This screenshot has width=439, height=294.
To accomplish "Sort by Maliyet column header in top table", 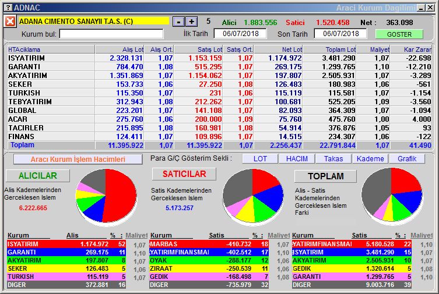I will point(373,49).
